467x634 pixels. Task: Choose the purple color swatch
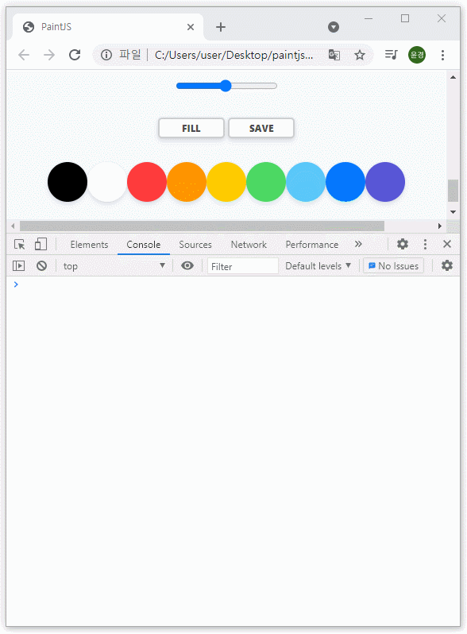pos(385,182)
